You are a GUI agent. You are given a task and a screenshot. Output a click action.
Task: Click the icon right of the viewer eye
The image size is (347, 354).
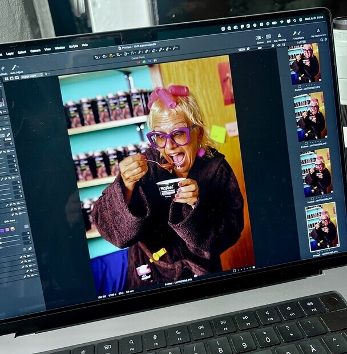[284, 45]
